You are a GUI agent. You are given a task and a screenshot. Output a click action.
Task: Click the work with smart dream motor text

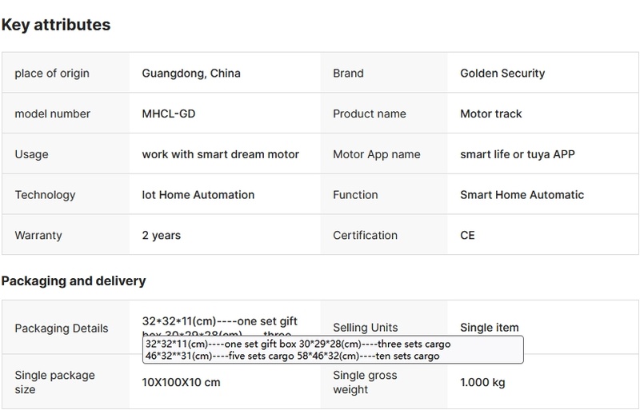click(x=221, y=154)
